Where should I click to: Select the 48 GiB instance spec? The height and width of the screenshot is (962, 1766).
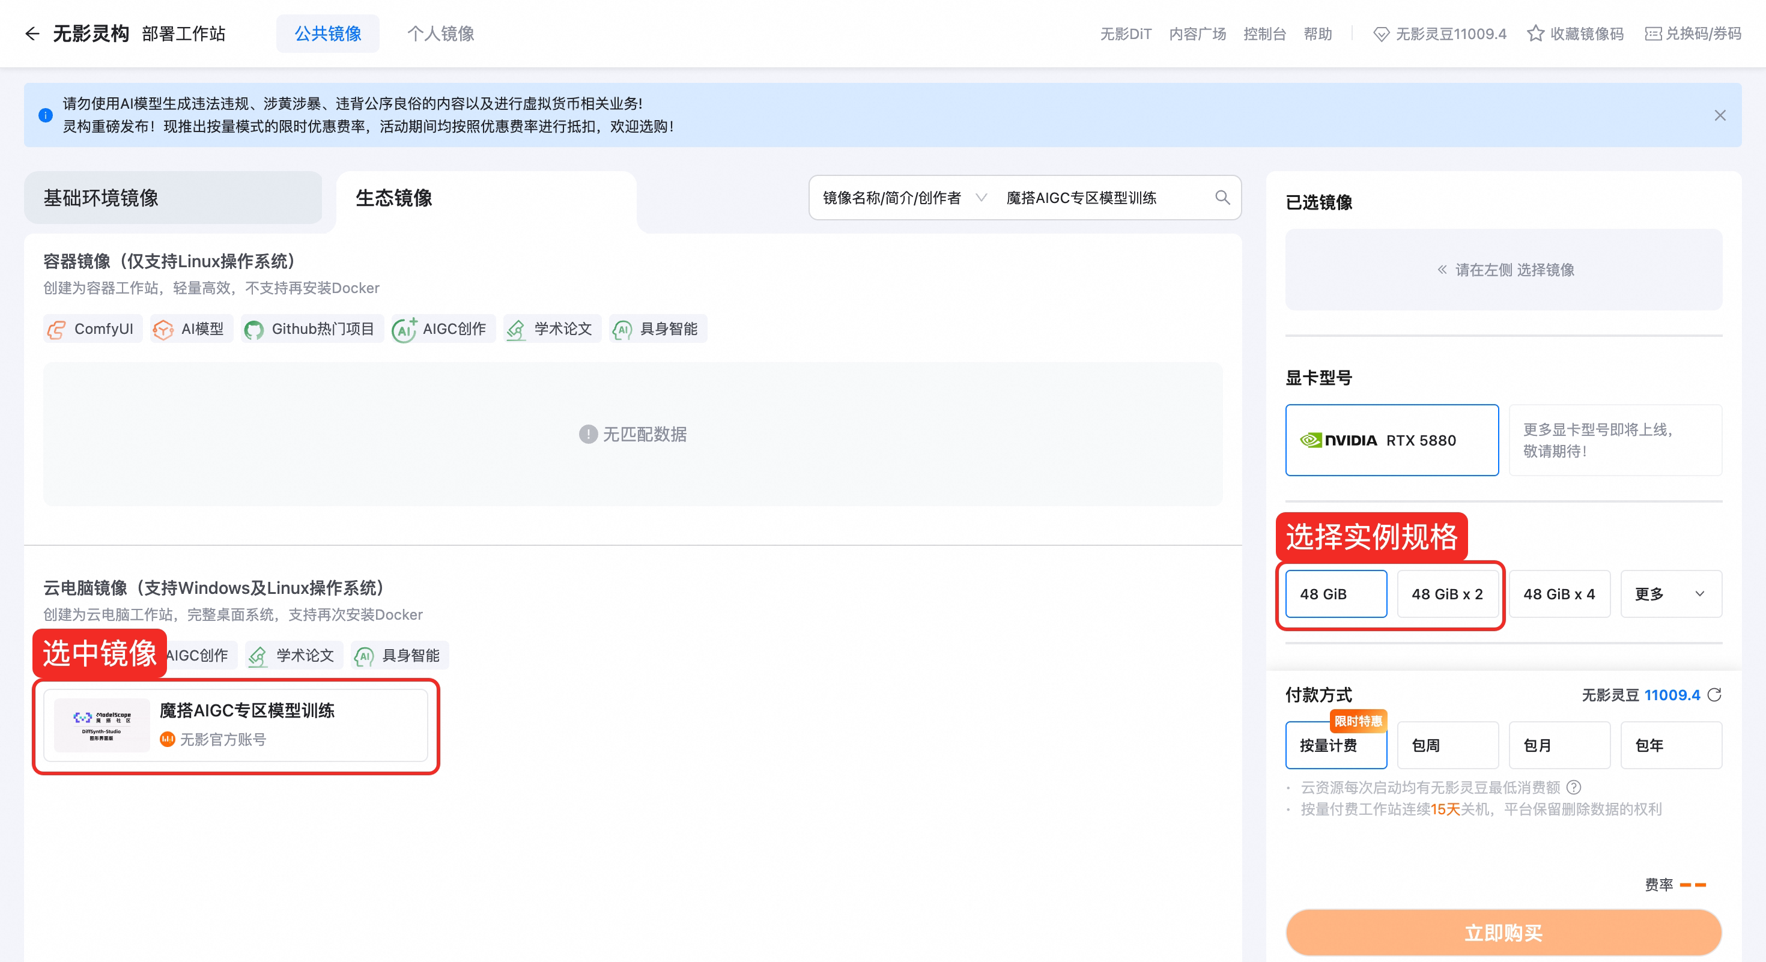[1335, 594]
